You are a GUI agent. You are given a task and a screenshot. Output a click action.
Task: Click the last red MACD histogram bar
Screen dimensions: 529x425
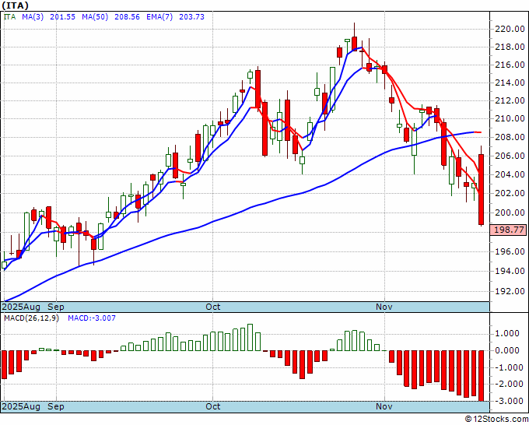click(x=482, y=376)
